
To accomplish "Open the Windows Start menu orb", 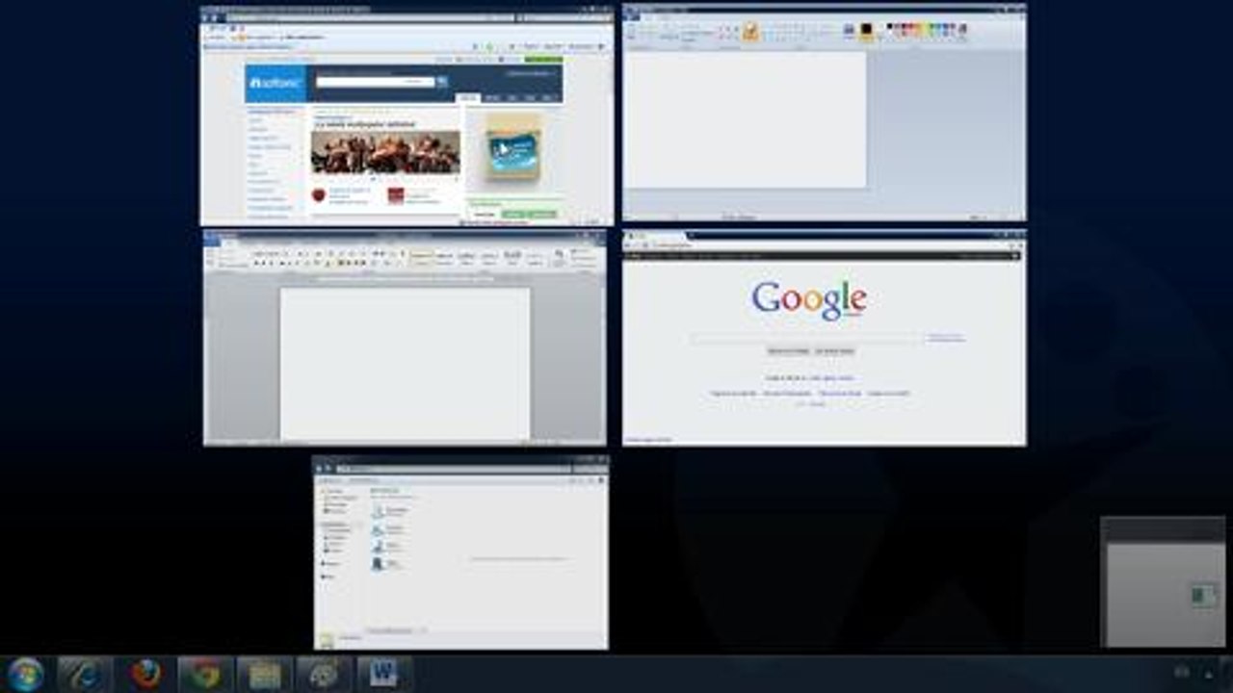I will pos(25,674).
